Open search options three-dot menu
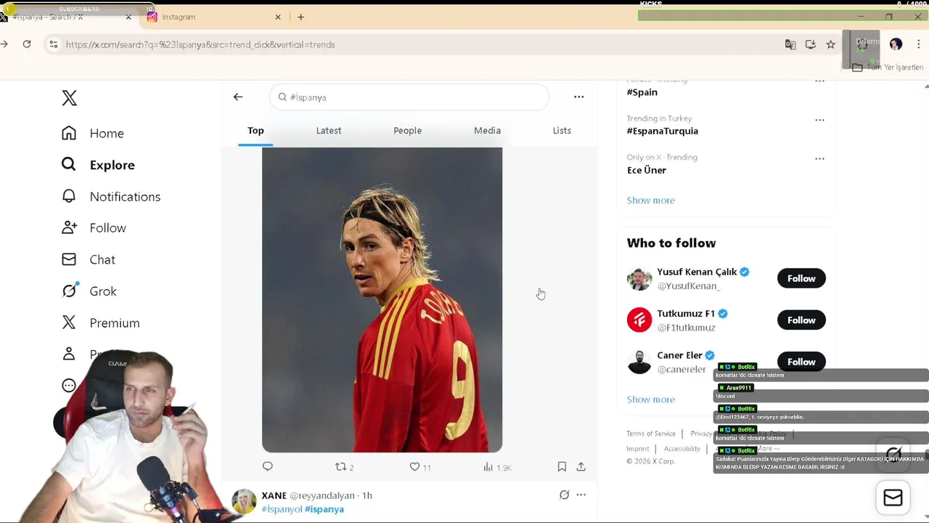929x523 pixels. point(578,97)
